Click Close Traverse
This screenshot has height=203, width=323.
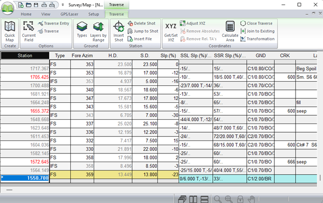(256, 23)
